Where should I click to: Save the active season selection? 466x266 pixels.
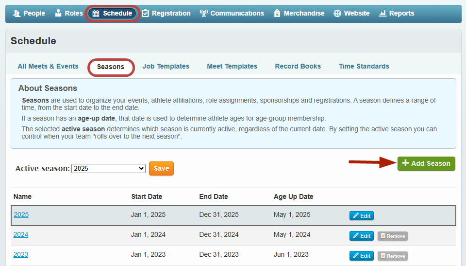click(161, 168)
